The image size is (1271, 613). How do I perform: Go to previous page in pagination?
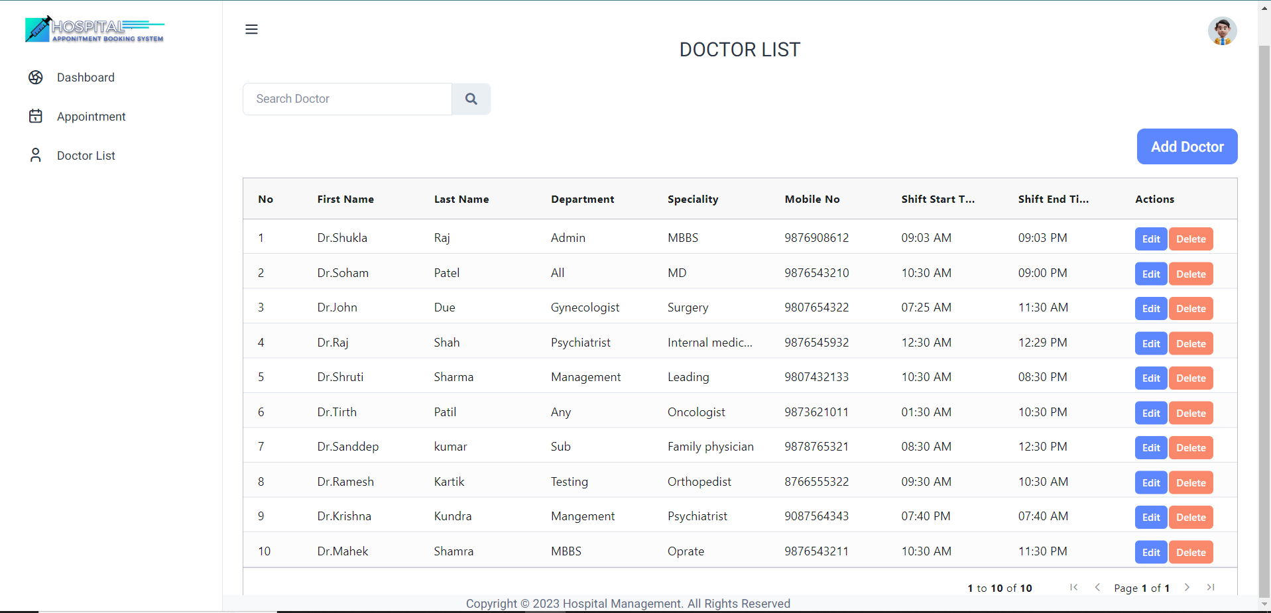click(1097, 587)
